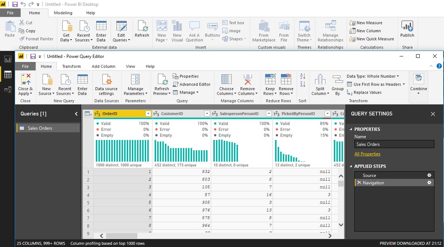Sort descending with Z-A icon
444x247 pixels.
tap(303, 84)
